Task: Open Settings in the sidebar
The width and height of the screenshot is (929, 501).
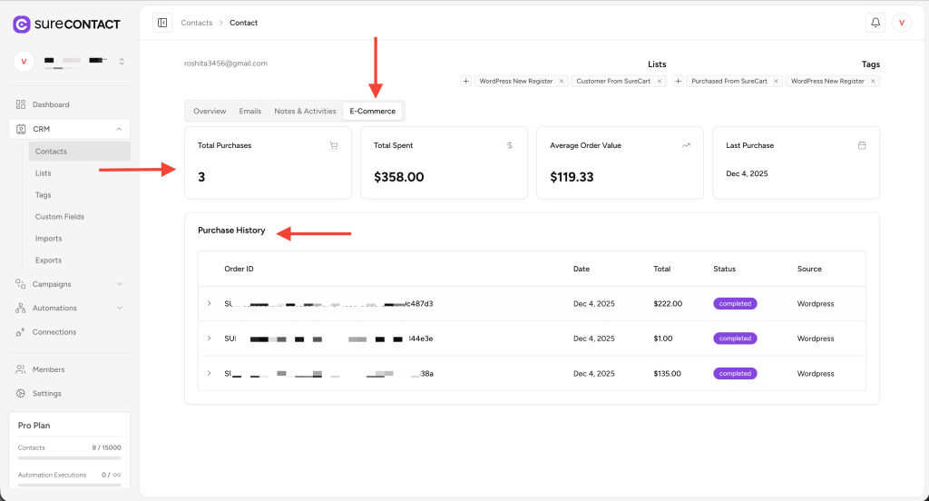Action: click(x=47, y=393)
